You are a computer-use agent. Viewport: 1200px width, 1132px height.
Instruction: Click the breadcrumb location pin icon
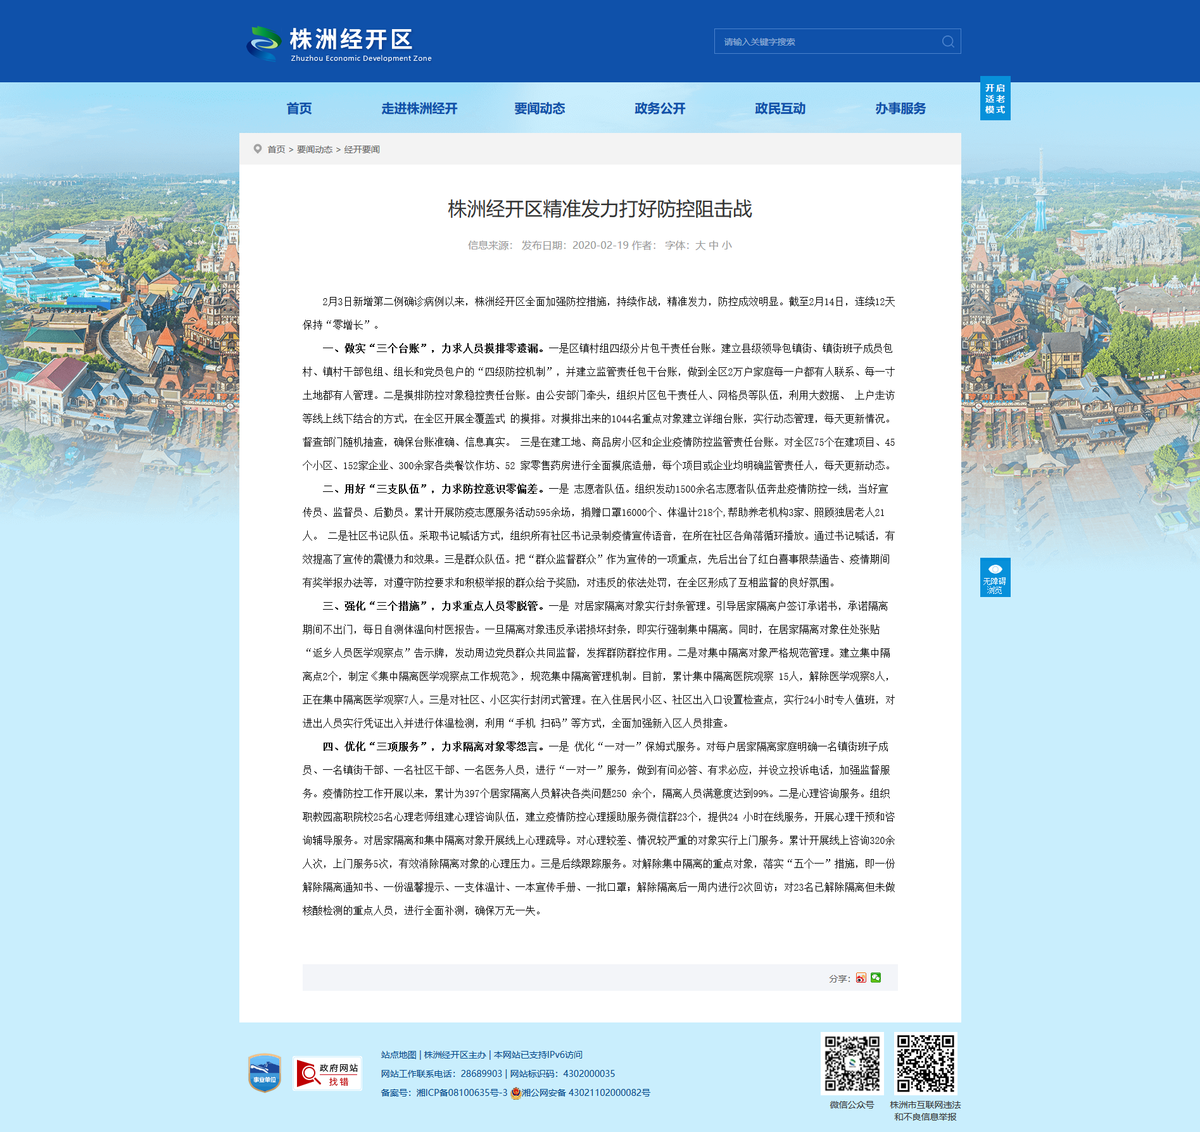pos(258,149)
